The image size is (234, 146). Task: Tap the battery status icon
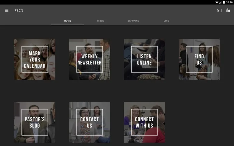coord(224,2)
